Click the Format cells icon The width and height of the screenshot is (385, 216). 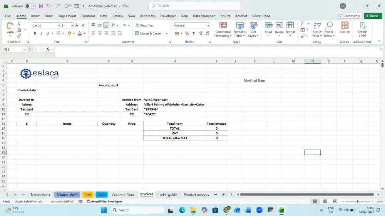pos(290,25)
